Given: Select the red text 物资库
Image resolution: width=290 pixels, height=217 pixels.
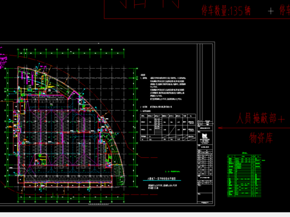Looking at the screenshot, I should [261, 138].
